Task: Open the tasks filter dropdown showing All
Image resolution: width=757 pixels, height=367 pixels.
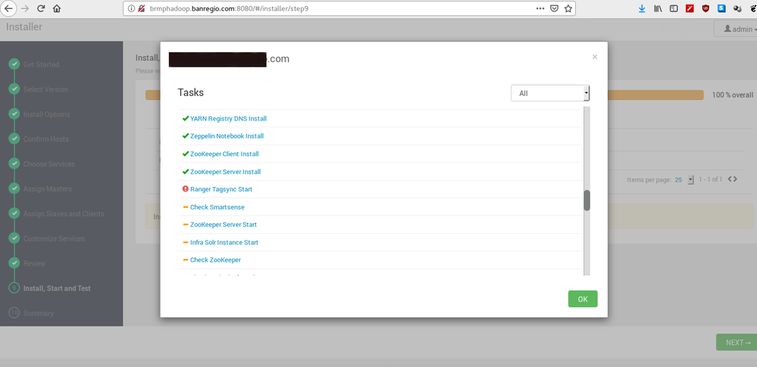Action: [550, 93]
